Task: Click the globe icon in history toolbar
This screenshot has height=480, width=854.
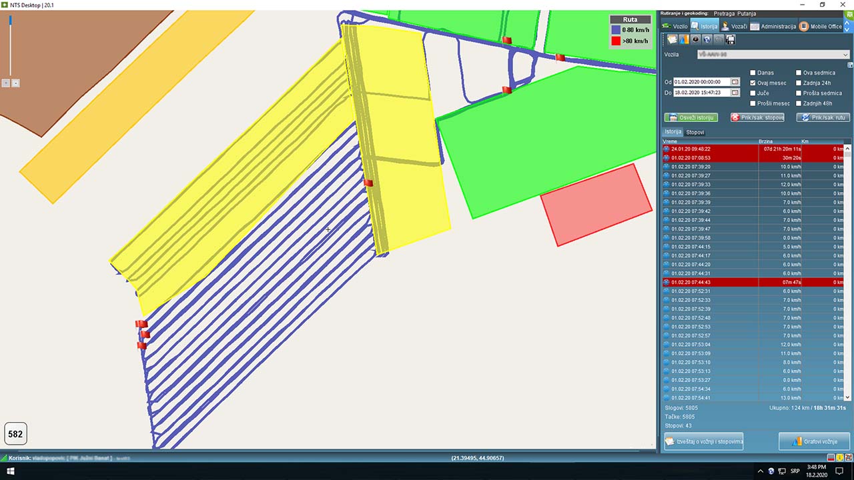Action: pyautogui.click(x=707, y=40)
